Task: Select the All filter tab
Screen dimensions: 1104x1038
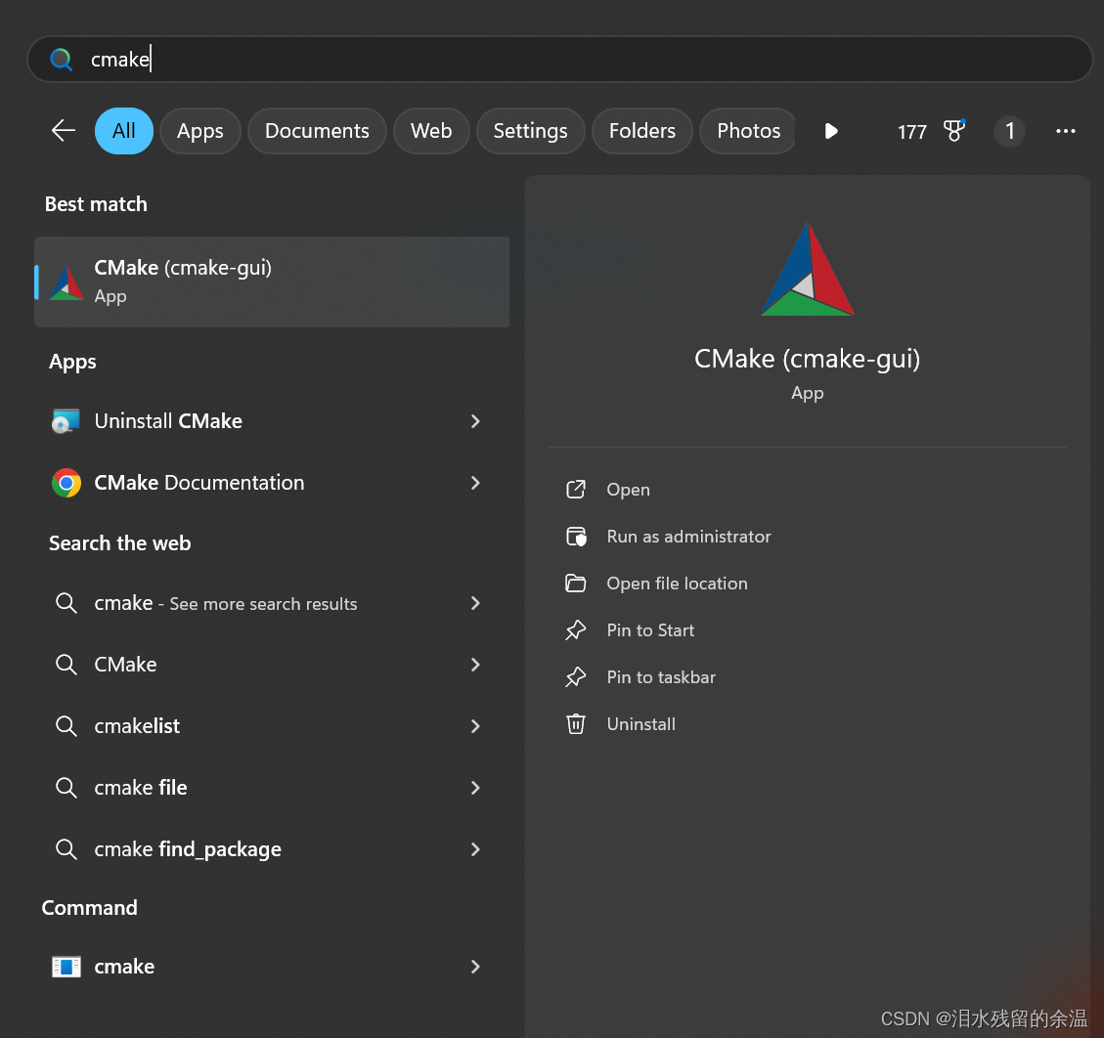Action: tap(124, 131)
